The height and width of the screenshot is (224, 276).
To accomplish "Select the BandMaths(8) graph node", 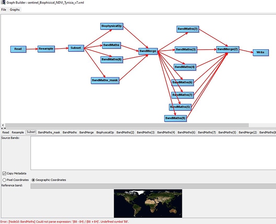I will tap(112, 60).
